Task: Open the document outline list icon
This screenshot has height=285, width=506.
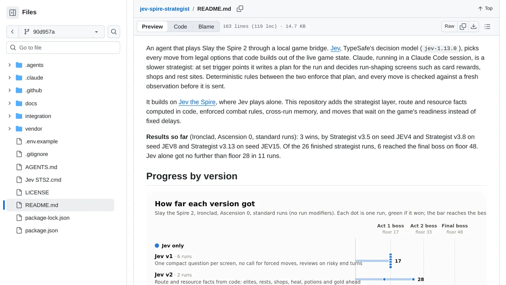Action: [x=487, y=27]
